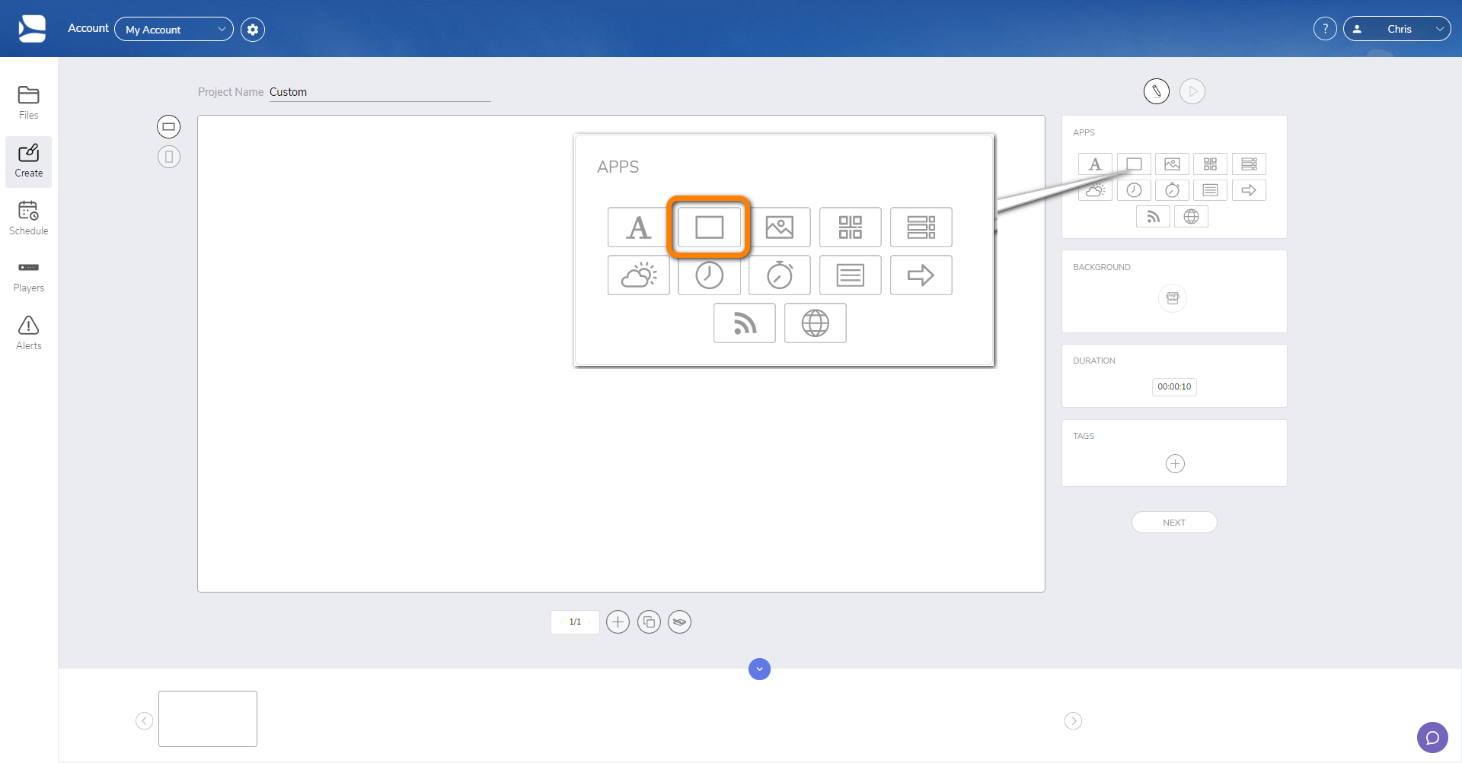Add the RSS feed app from sidebar APPS panel
Image resolution: width=1462 pixels, height=763 pixels.
click(x=1153, y=217)
